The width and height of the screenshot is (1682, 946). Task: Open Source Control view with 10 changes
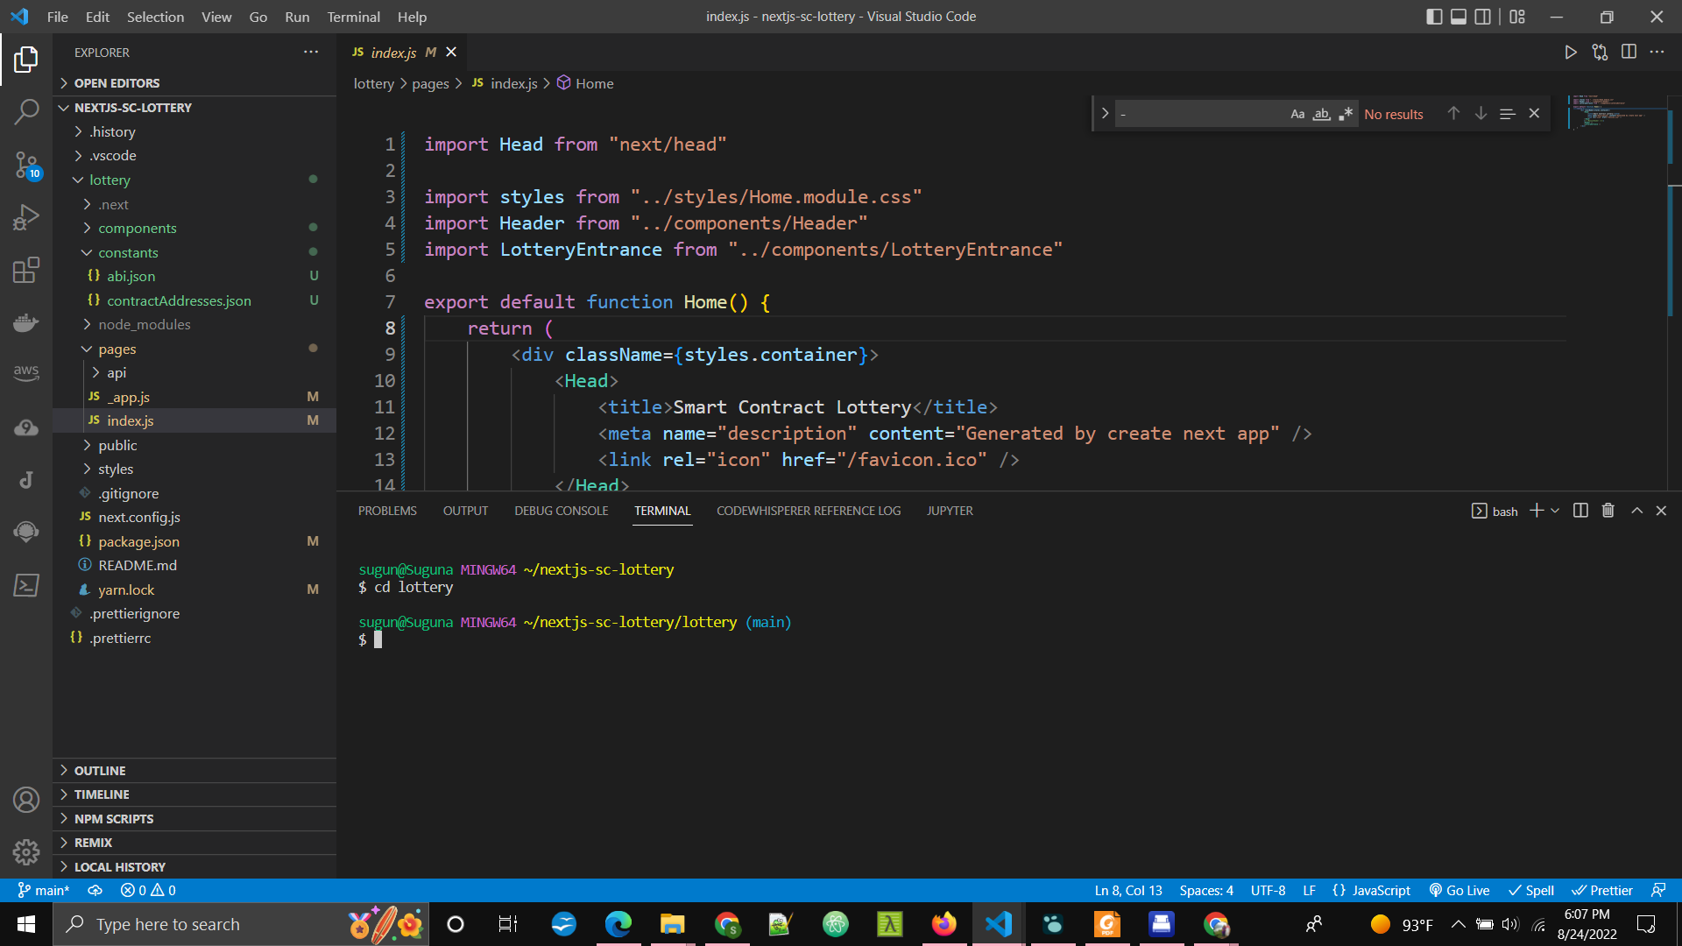(x=26, y=164)
